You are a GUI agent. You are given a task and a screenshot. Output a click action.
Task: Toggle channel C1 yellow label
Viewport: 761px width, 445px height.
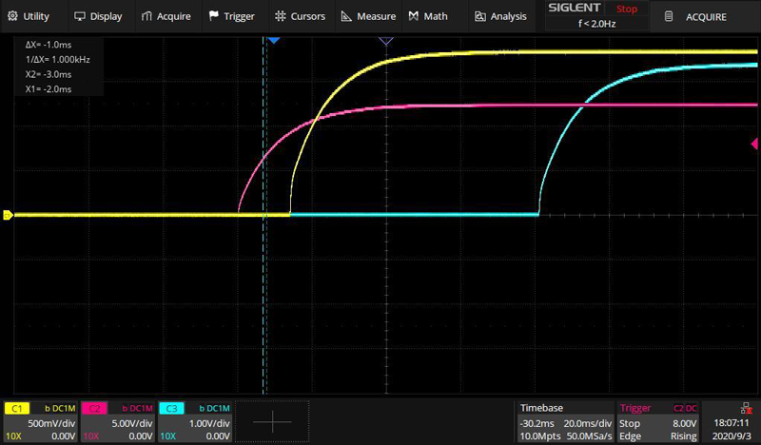coord(18,408)
